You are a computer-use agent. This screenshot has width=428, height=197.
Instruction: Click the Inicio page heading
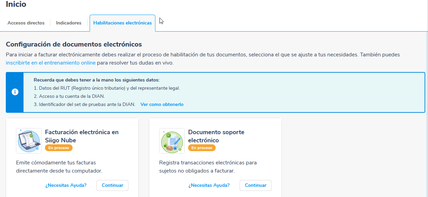point(16,4)
